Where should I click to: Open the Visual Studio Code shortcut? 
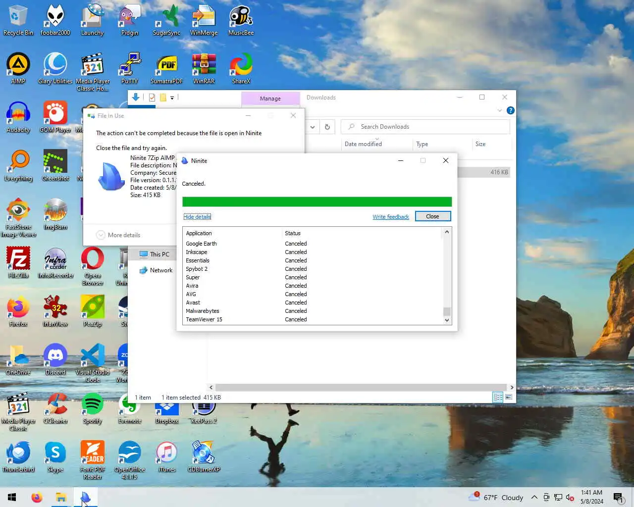click(92, 363)
